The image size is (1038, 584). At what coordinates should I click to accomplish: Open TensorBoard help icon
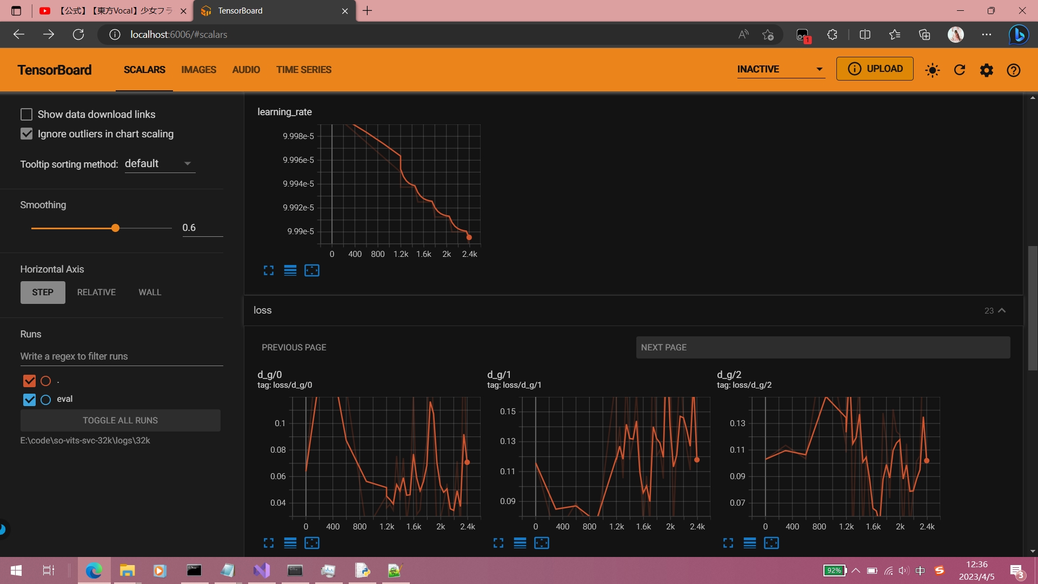(x=1014, y=70)
